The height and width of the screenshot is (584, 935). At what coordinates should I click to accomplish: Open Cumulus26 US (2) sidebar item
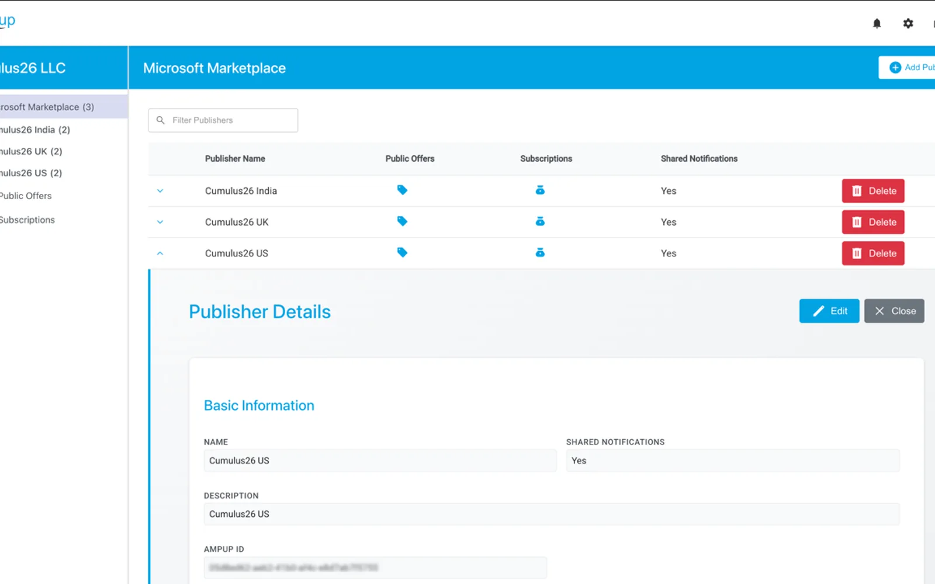pyautogui.click(x=31, y=173)
